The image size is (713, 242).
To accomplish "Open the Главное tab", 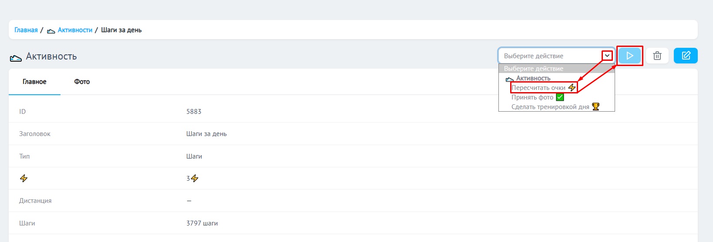I will 34,82.
